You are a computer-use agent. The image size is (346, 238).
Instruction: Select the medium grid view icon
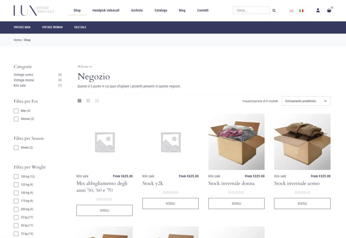click(88, 101)
